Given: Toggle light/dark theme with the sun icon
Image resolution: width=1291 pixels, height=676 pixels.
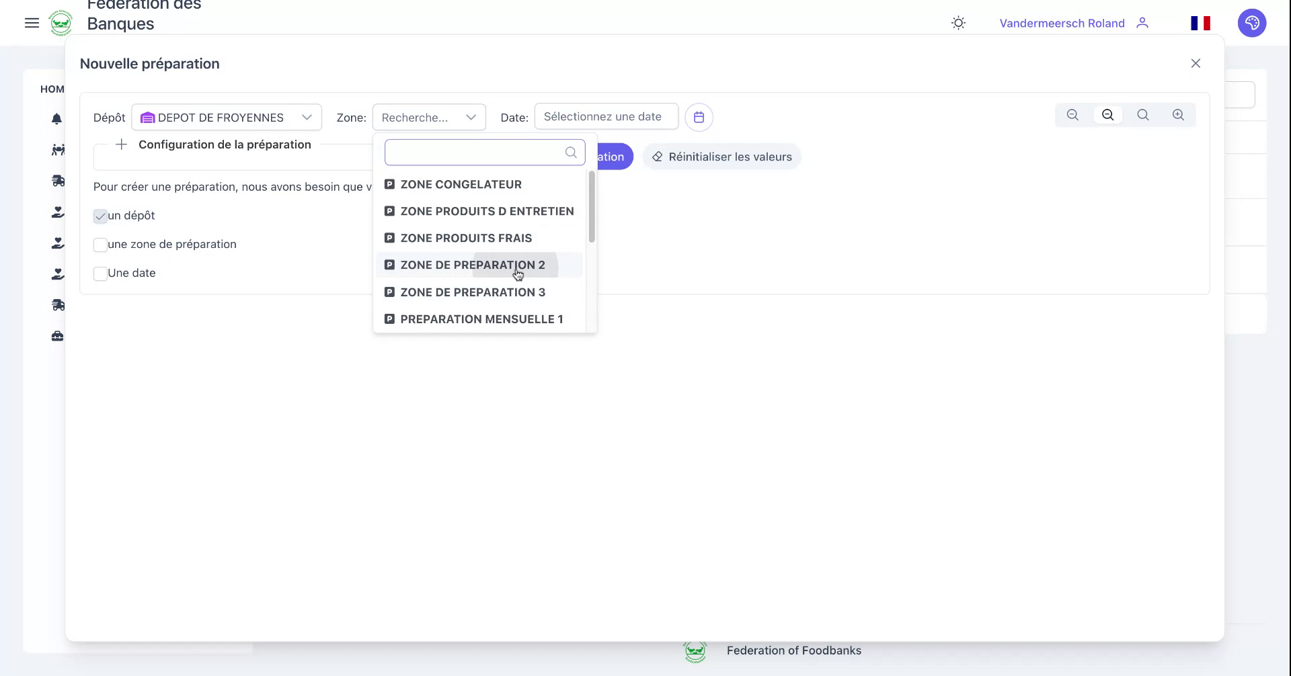Looking at the screenshot, I should [957, 22].
